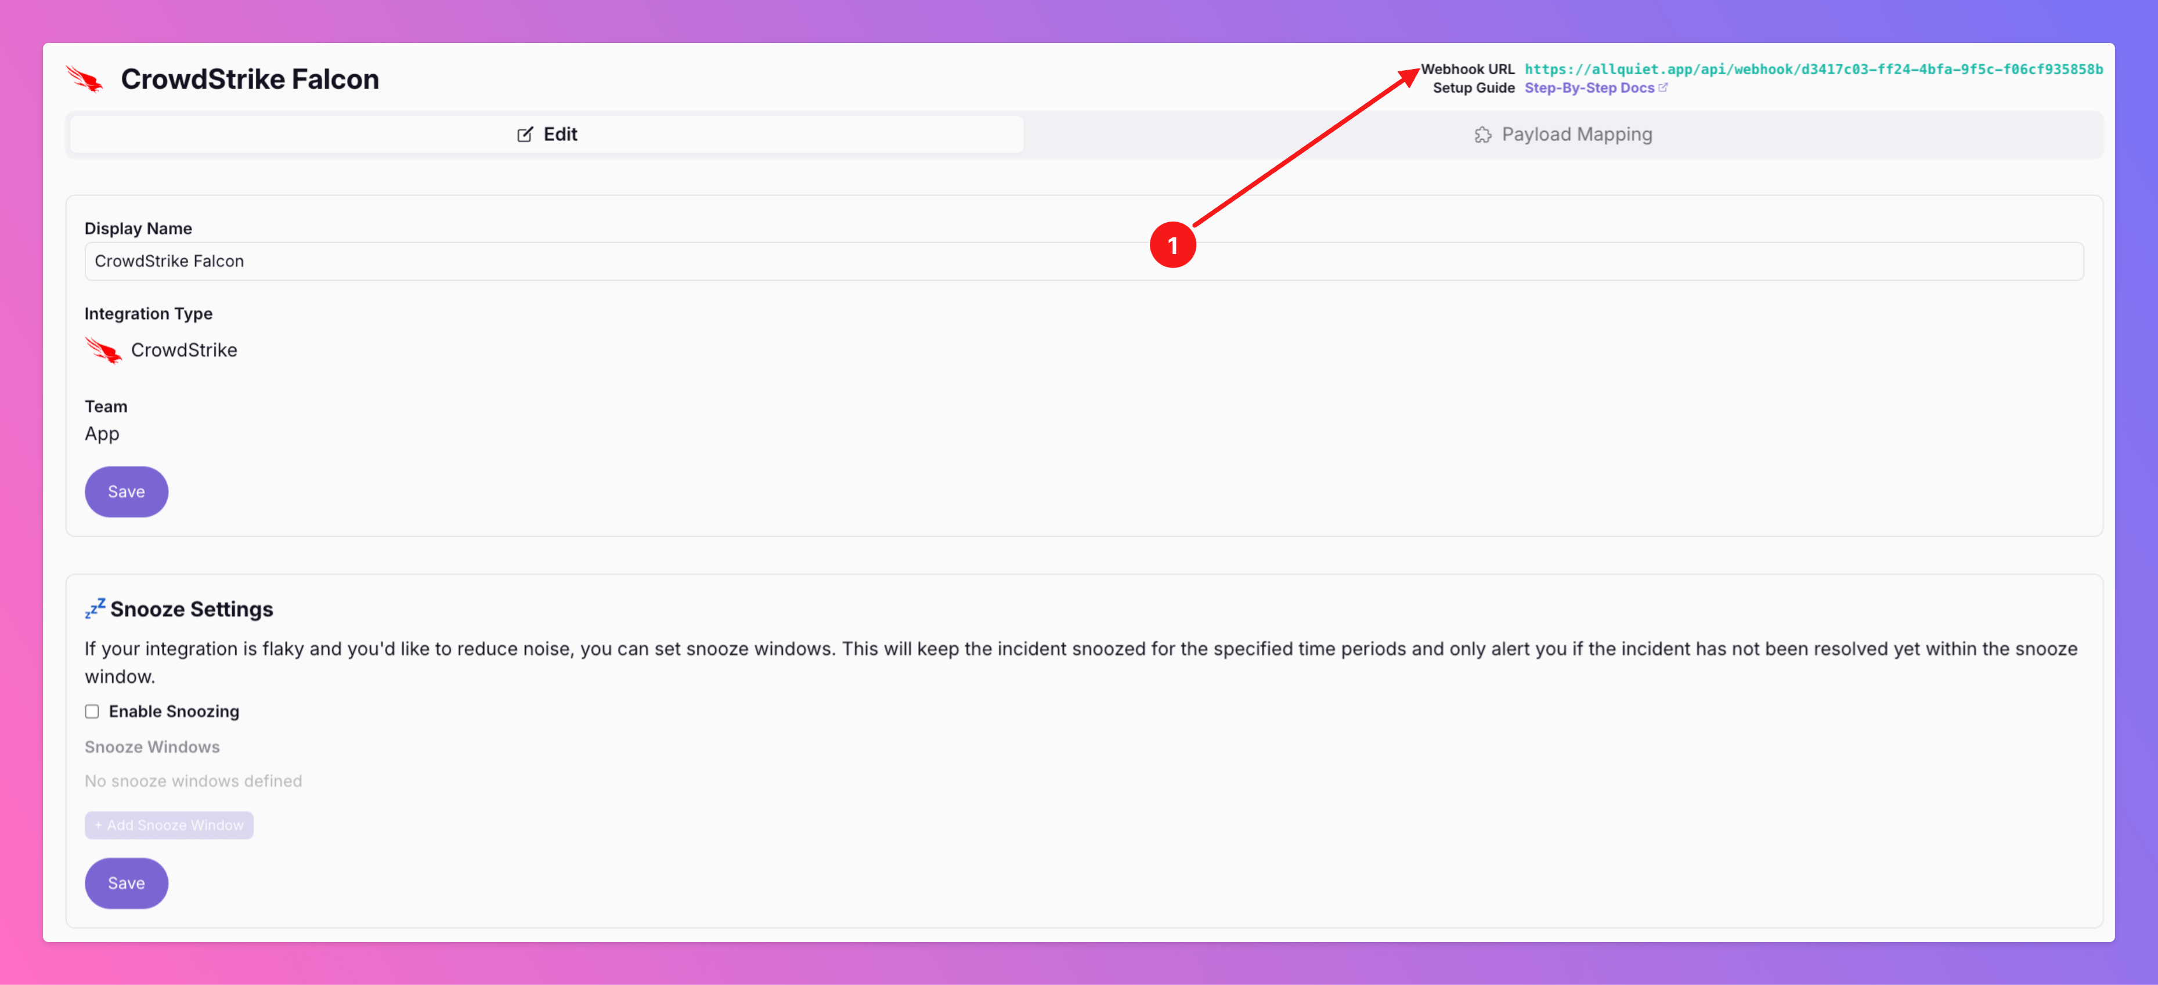
Task: Click the App team value
Action: point(102,434)
